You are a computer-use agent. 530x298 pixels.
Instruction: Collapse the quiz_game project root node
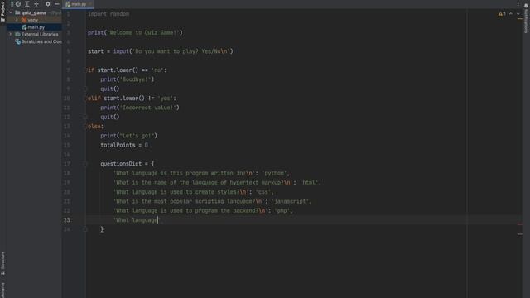[x=11, y=12]
